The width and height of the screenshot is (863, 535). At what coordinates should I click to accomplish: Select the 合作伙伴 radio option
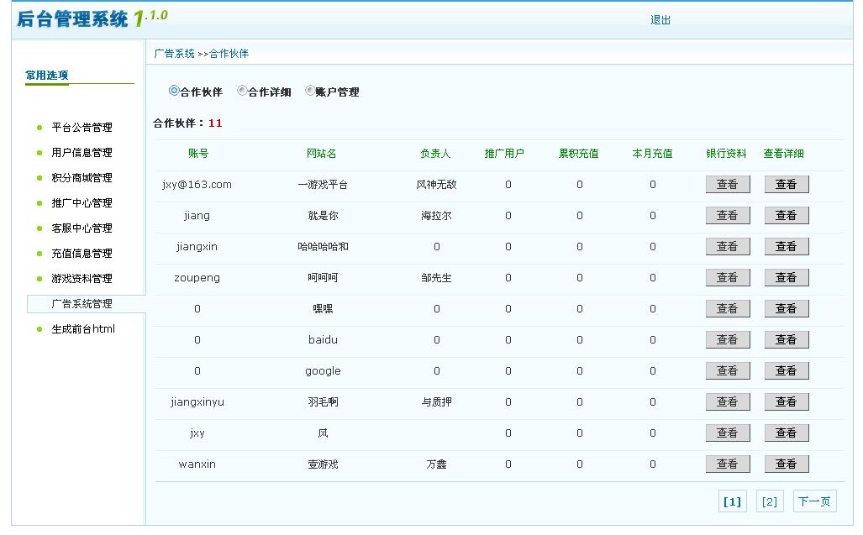pyautogui.click(x=172, y=92)
